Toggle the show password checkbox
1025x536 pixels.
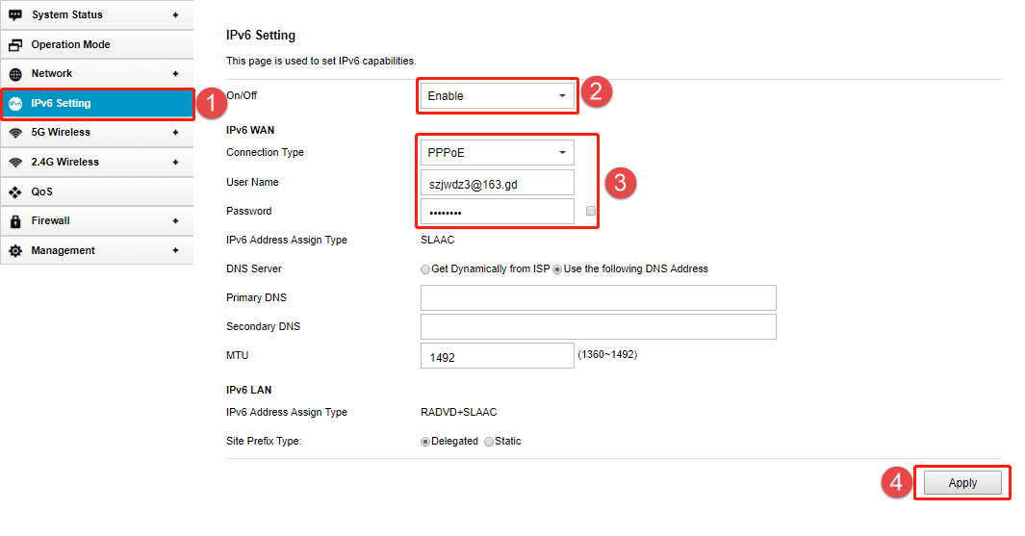coord(590,211)
